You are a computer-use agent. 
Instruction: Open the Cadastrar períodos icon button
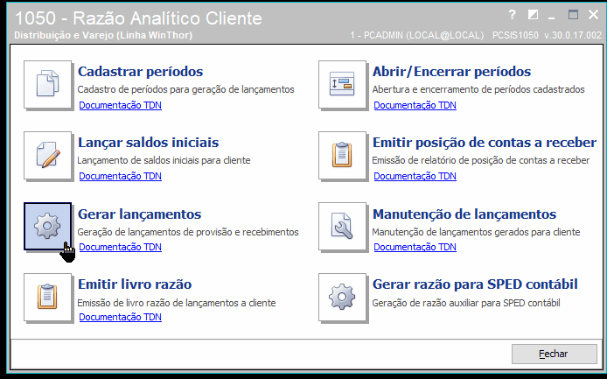click(47, 84)
